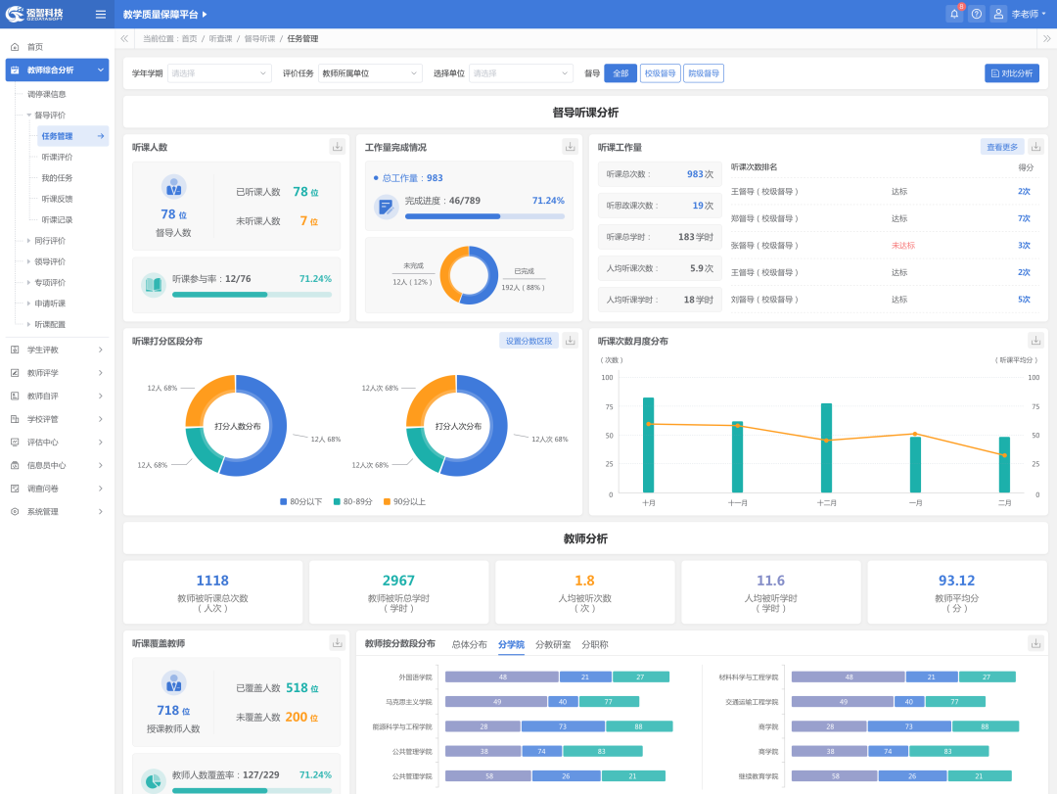
Task: Open the 评价任务 dropdown showing 教师所属单位
Action: point(370,73)
